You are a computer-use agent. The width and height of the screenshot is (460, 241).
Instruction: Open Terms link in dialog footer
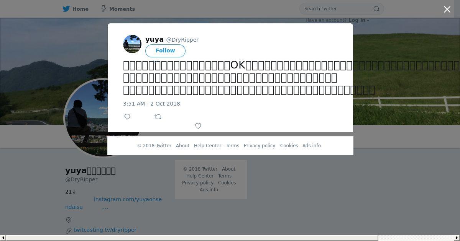coord(232,146)
